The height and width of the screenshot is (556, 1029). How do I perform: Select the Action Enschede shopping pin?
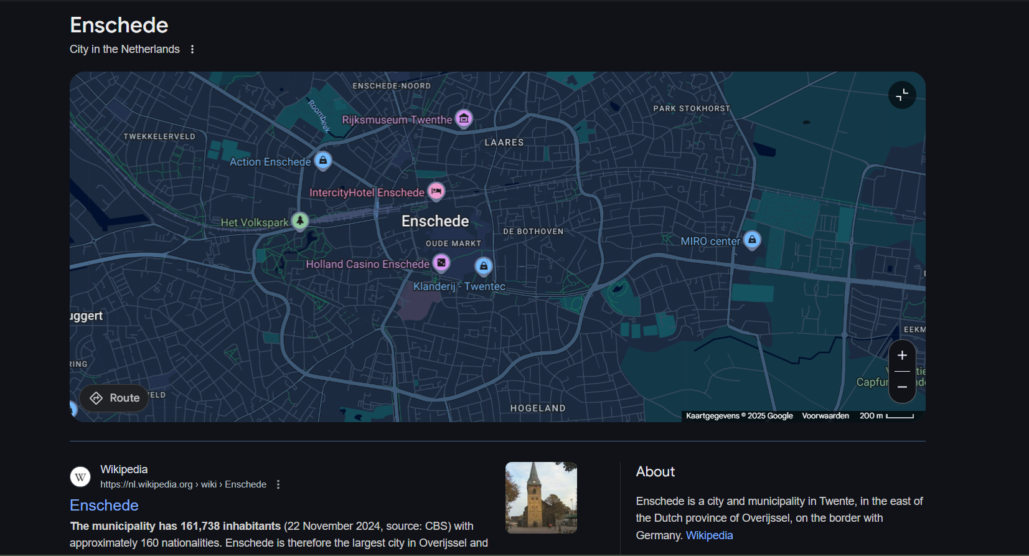(322, 161)
